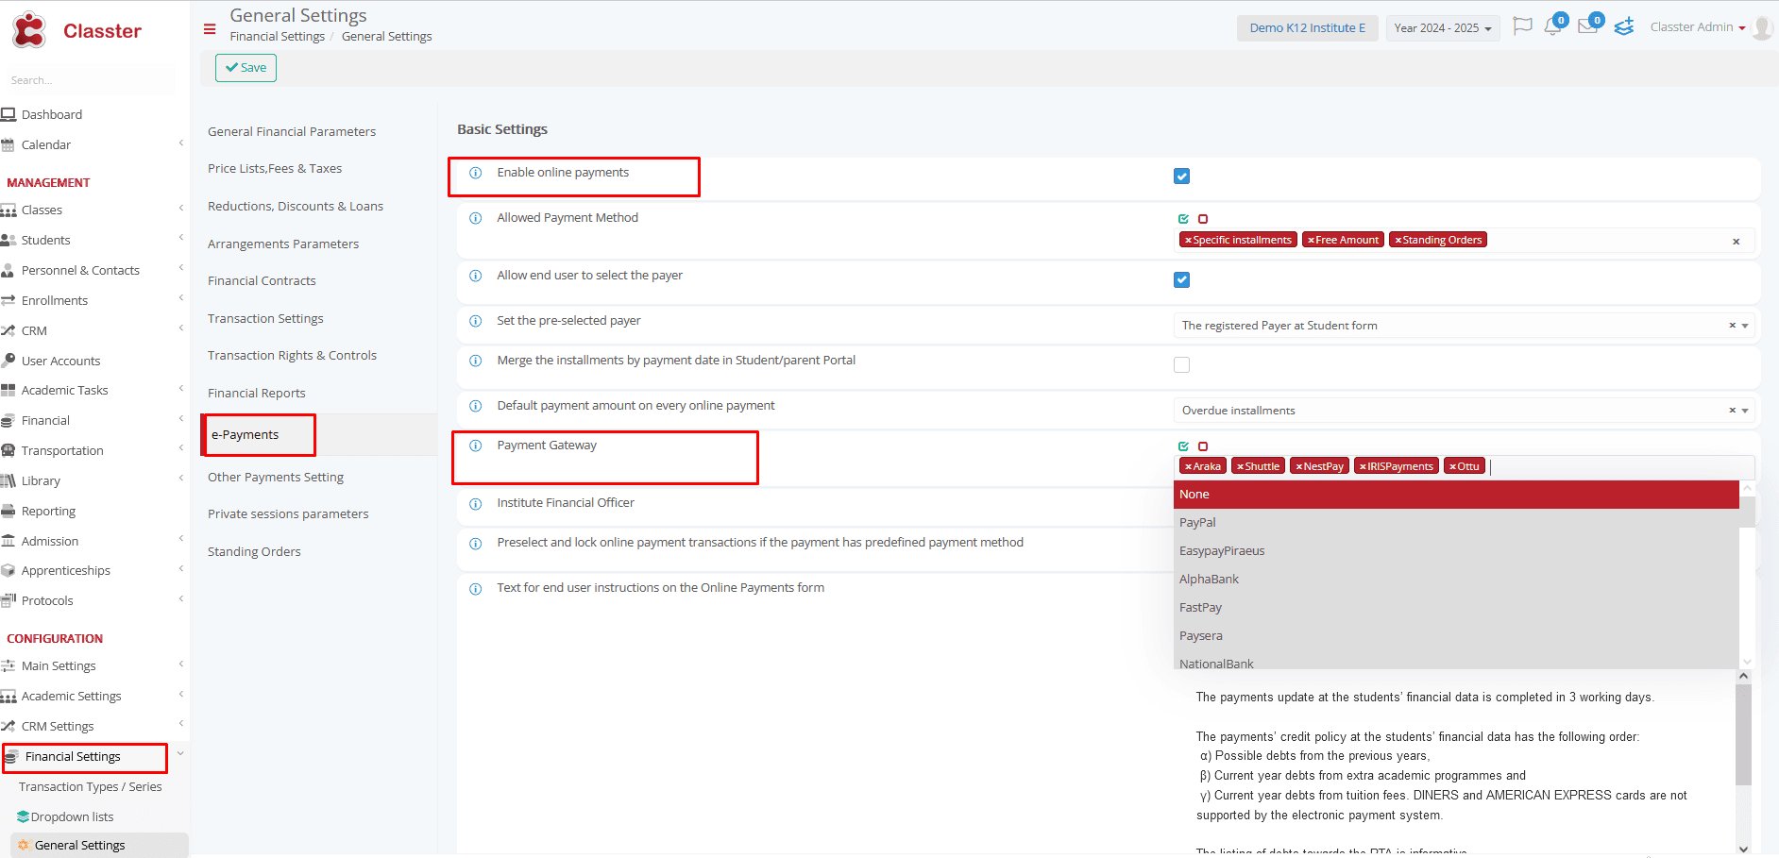1779x858 pixels.
Task: Click the user avatar picture
Action: click(x=1762, y=27)
